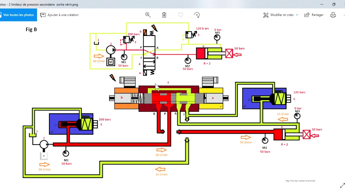Click Ajouter à une création
Viewport: 345px width, 194px height.
[59, 15]
